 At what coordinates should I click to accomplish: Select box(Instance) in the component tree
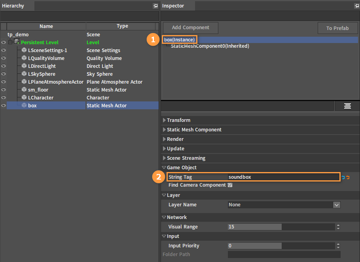click(179, 39)
